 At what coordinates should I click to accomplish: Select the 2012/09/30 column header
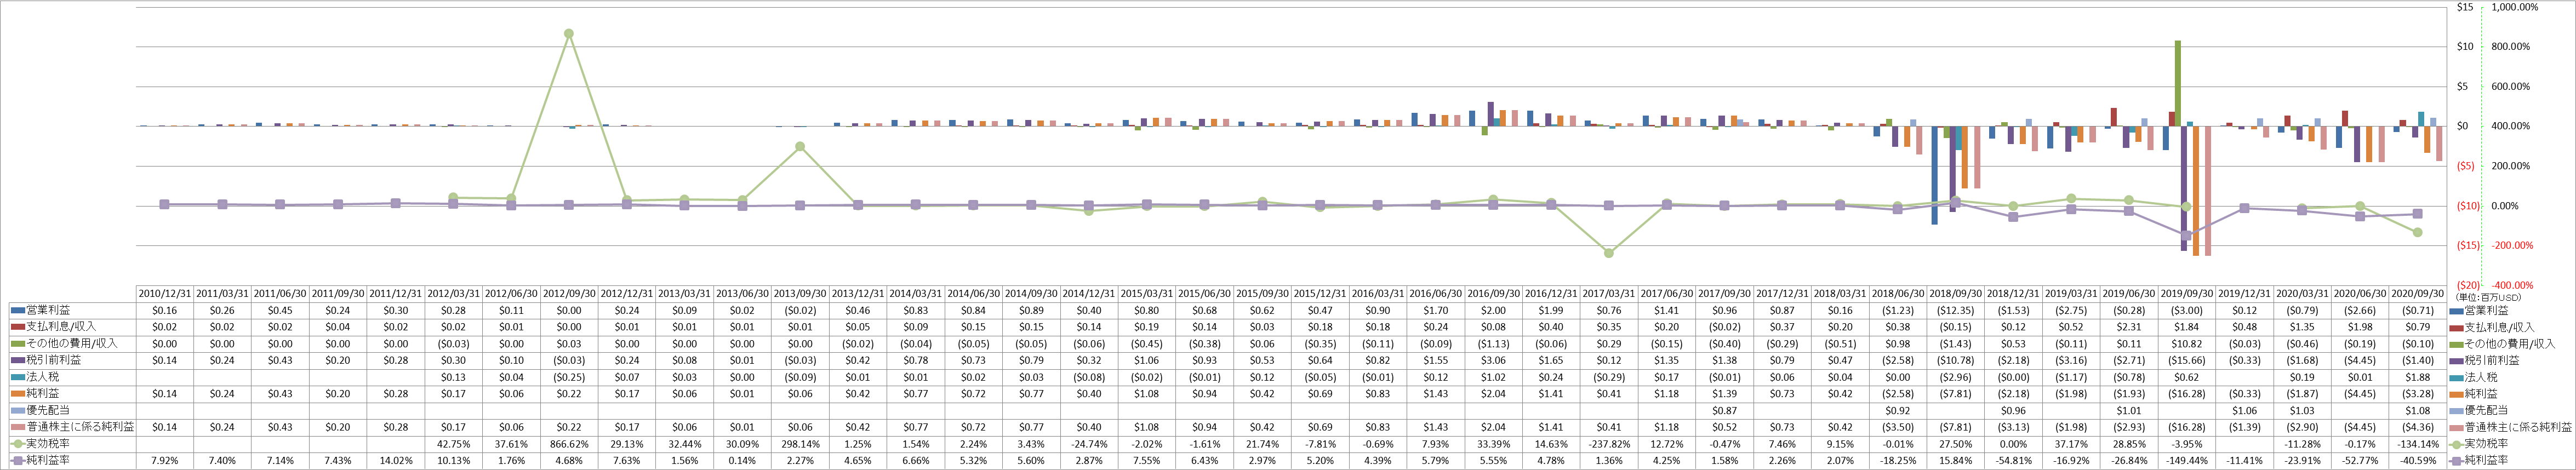(x=569, y=294)
